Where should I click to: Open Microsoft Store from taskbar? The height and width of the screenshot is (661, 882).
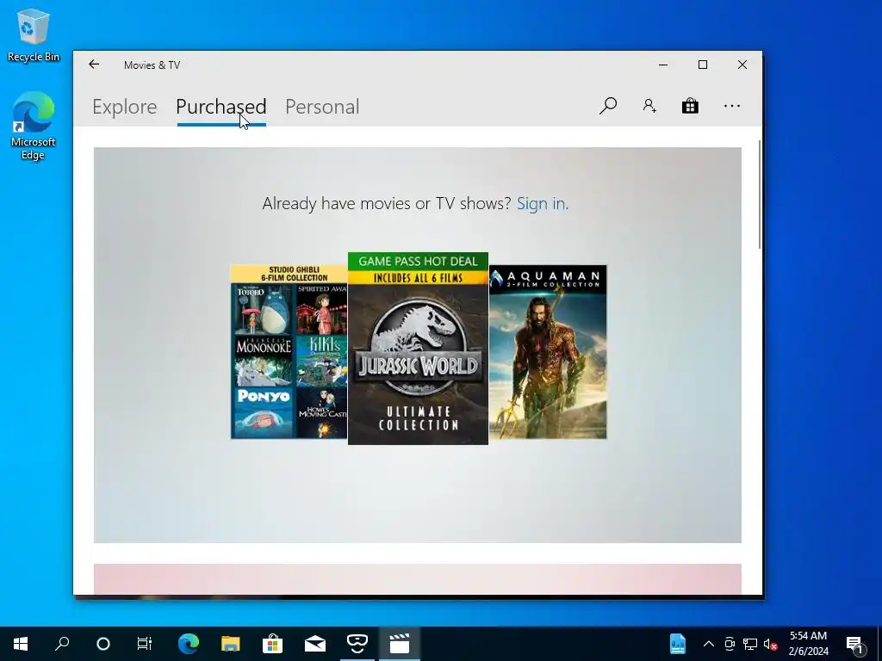click(272, 644)
